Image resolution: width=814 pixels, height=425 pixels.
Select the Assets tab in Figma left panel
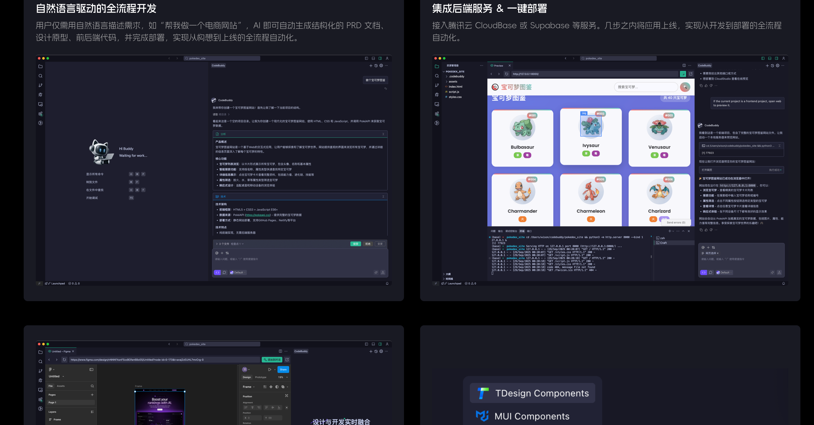click(x=61, y=386)
